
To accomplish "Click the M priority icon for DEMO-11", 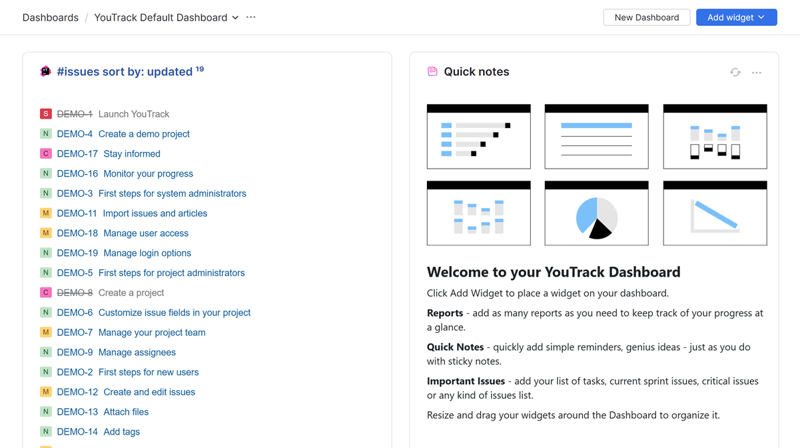I will 45,213.
